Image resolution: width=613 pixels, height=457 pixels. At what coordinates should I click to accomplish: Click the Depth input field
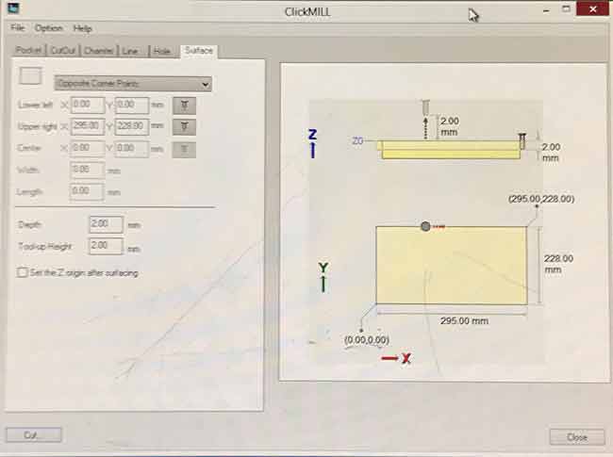(x=106, y=224)
